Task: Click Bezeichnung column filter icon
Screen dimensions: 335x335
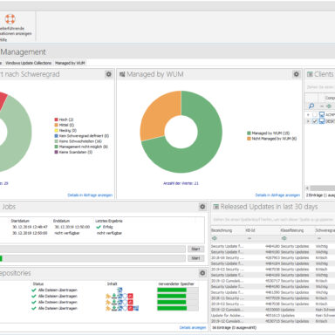Action: [215, 238]
